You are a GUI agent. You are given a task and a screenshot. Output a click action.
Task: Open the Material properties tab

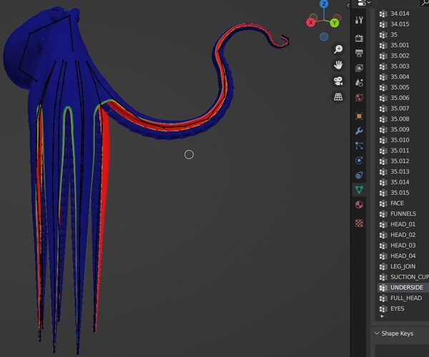point(359,205)
